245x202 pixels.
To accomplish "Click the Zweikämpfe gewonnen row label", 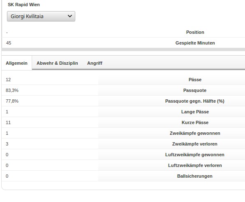I will tap(195, 133).
